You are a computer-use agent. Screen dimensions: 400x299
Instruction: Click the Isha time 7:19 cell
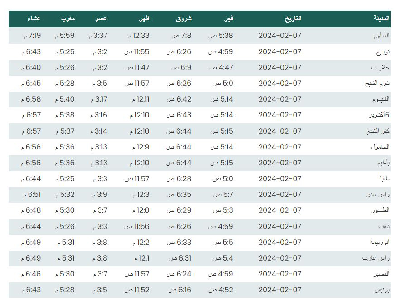33,36
